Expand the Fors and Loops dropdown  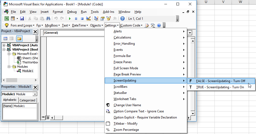tap(33, 25)
